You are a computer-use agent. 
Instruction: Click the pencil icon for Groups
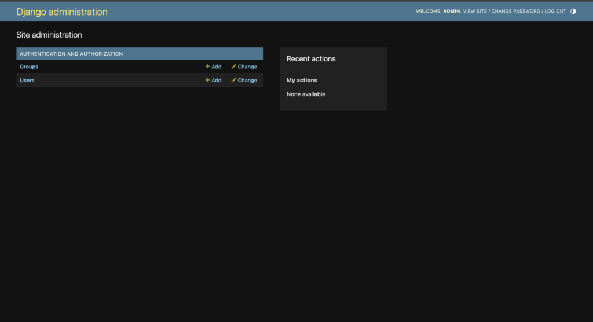tap(234, 66)
